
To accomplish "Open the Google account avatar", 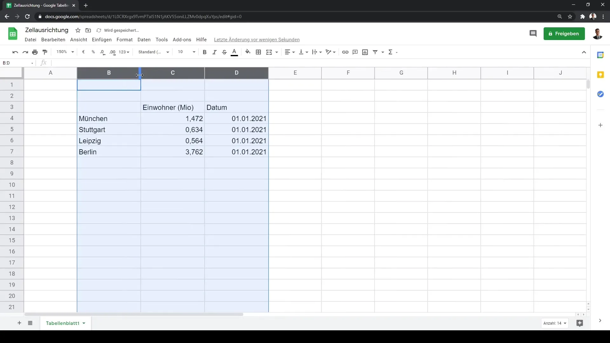I will [597, 34].
